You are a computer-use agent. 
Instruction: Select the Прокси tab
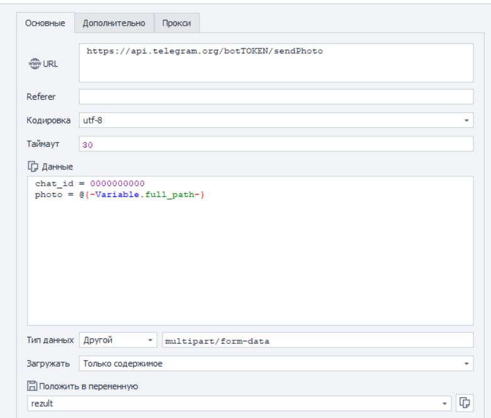[x=176, y=23]
